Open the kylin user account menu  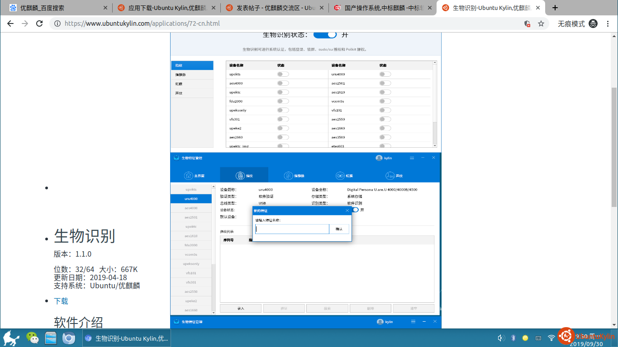384,158
